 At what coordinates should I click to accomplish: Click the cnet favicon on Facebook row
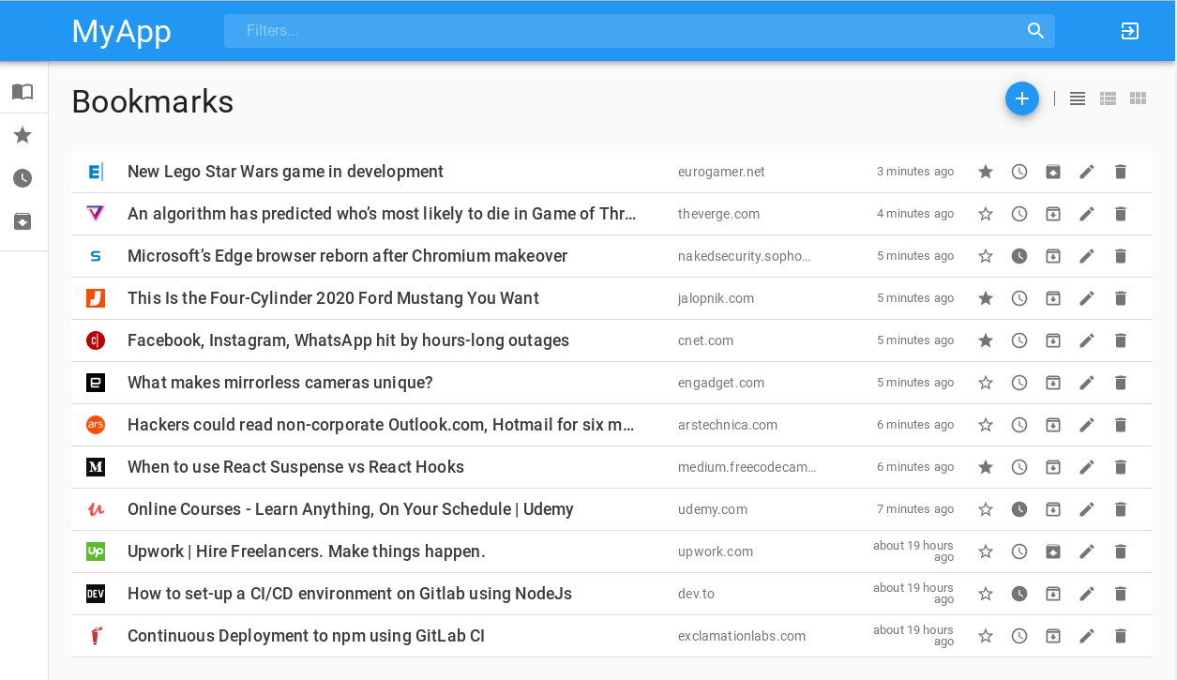point(96,340)
